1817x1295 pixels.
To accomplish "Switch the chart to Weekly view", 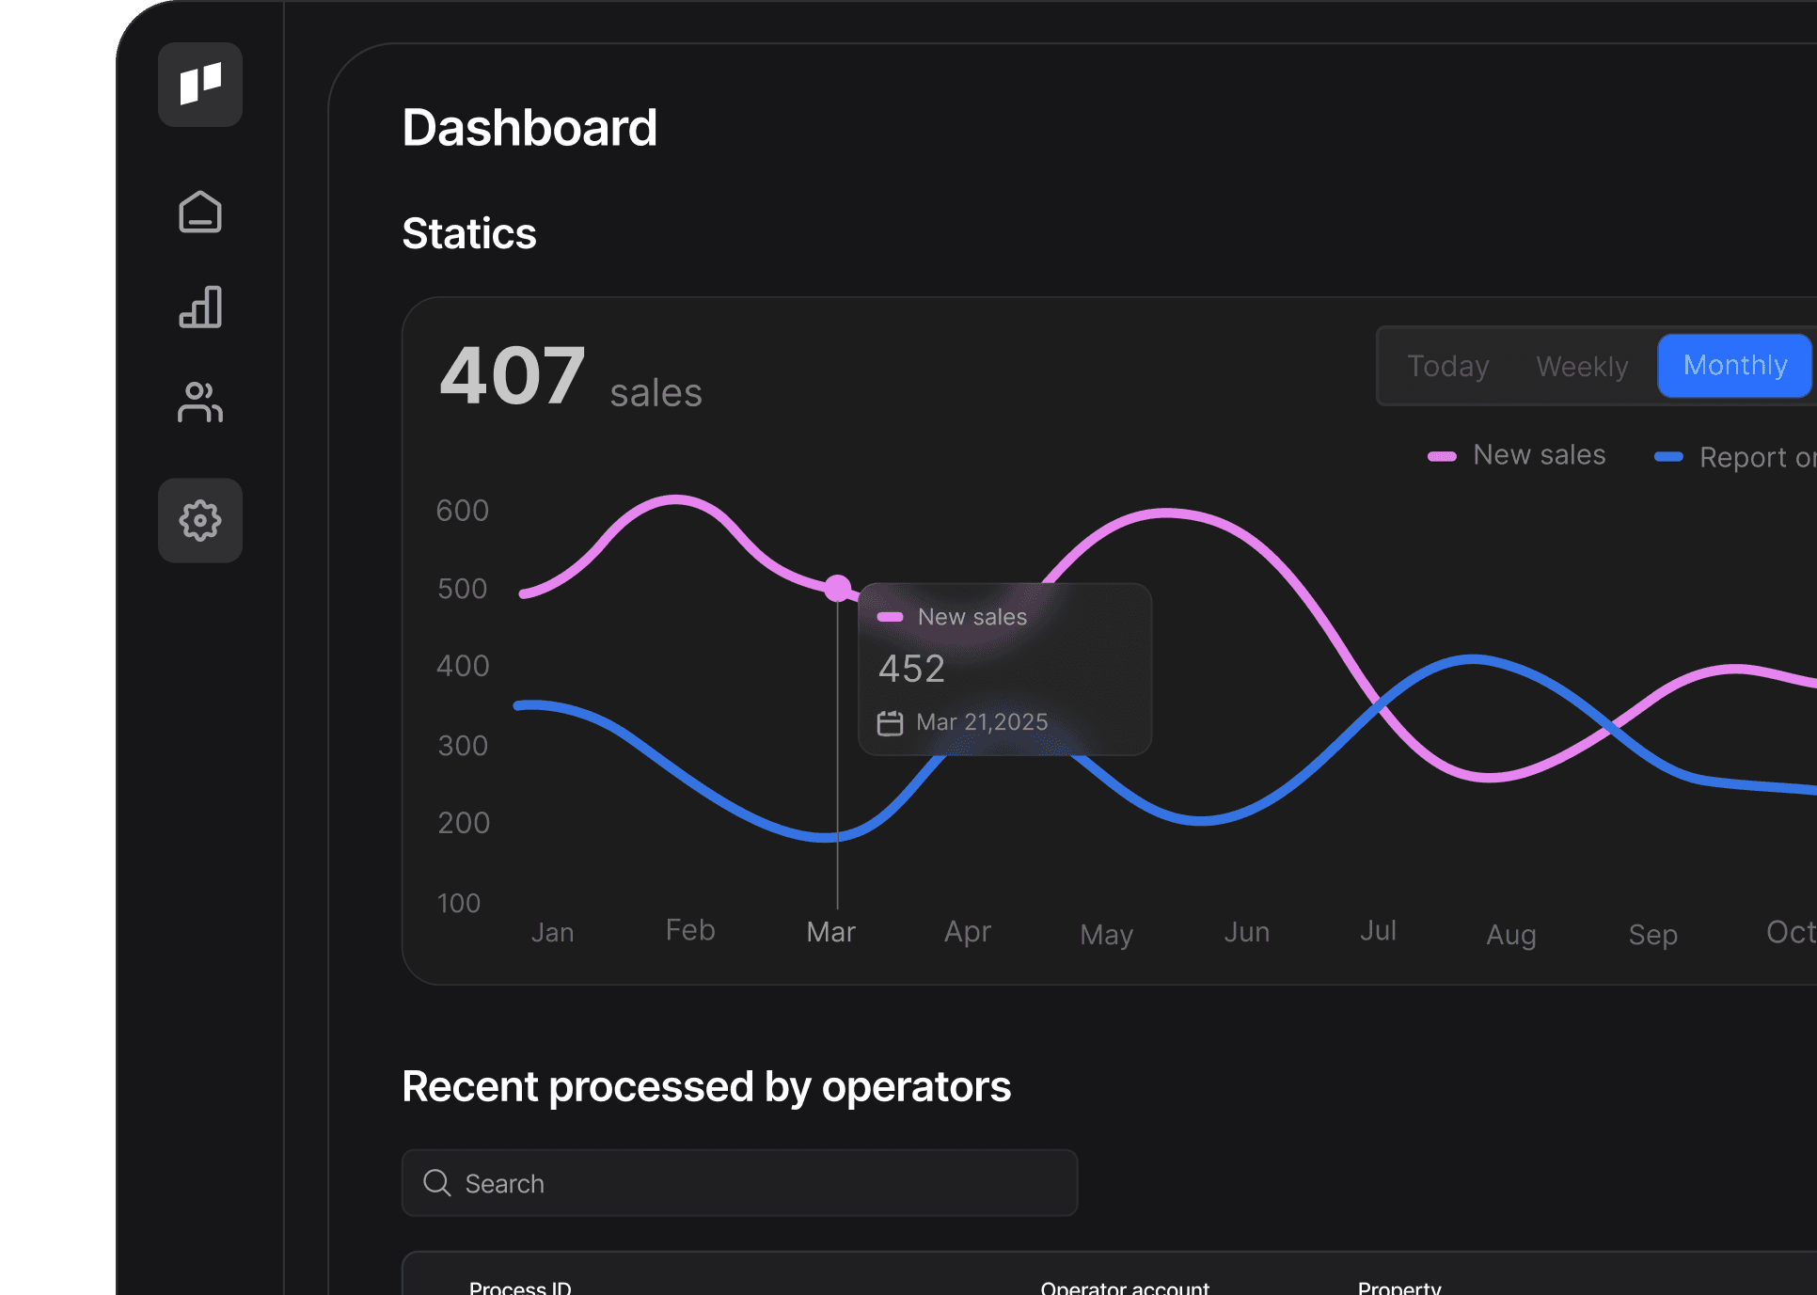I will [1582, 366].
